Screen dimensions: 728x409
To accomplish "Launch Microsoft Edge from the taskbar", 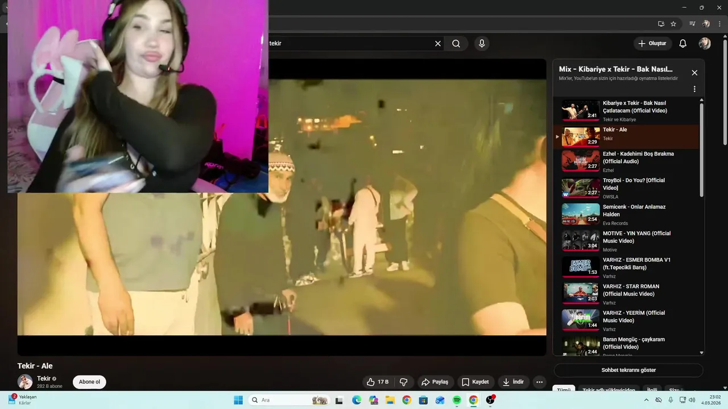I will [x=357, y=400].
